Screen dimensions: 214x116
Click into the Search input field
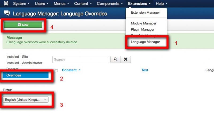click(81, 59)
